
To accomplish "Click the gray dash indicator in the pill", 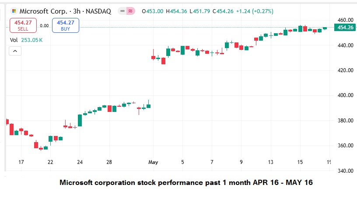I will click(x=122, y=11).
